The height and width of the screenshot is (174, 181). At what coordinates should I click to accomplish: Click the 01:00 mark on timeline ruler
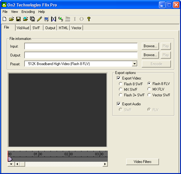coord(38,154)
